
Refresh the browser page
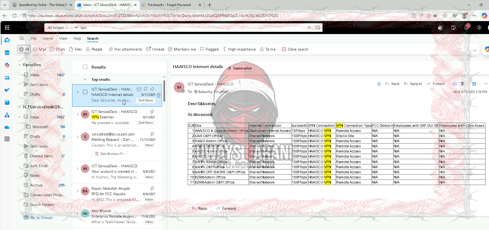pos(15,16)
